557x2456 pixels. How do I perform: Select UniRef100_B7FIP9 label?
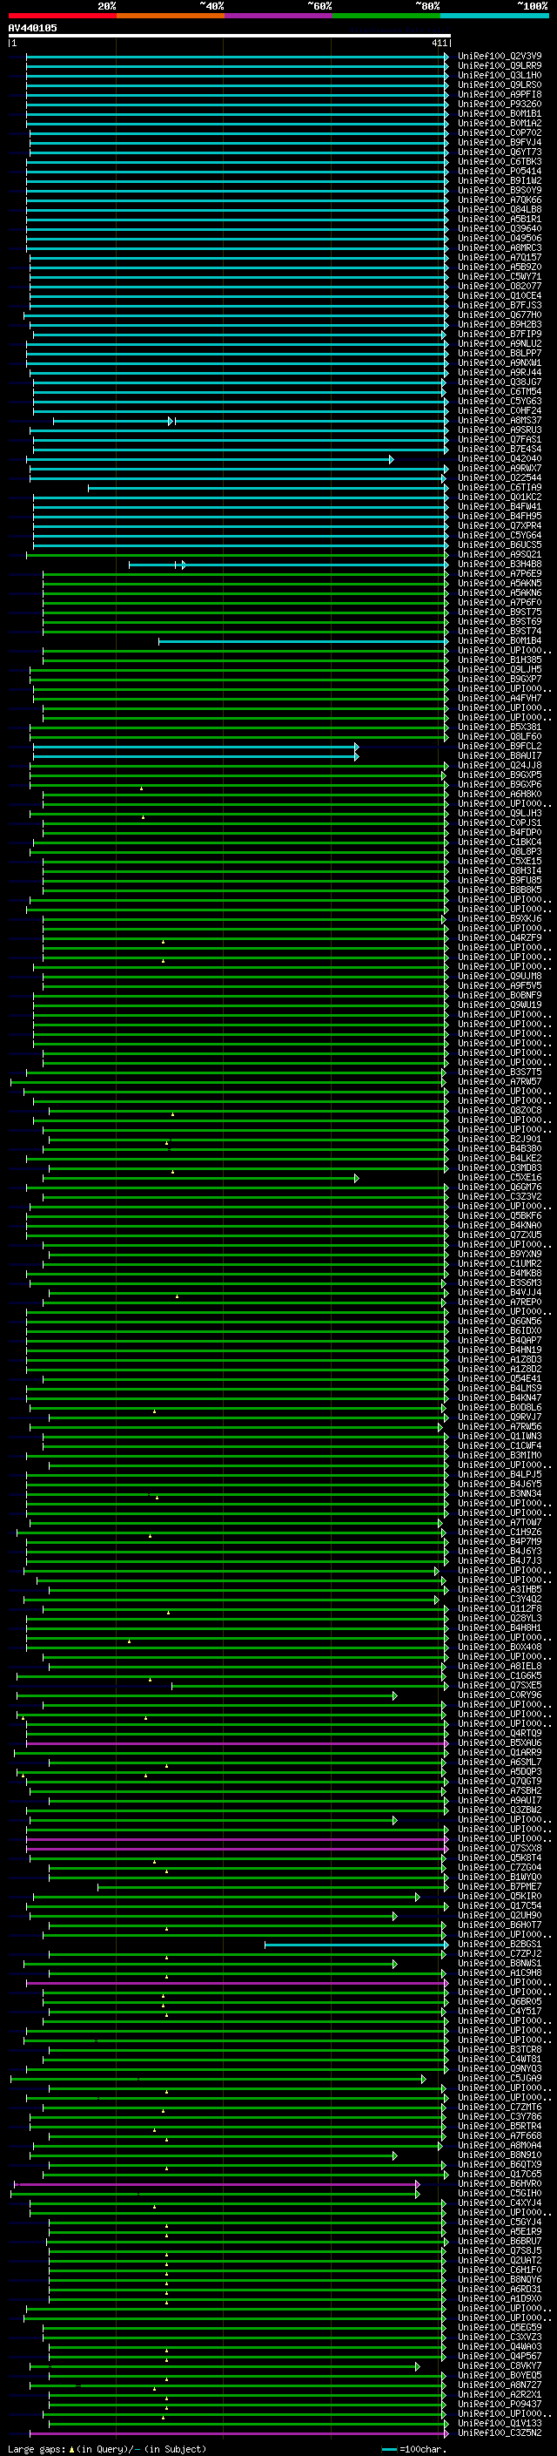pyautogui.click(x=500, y=335)
